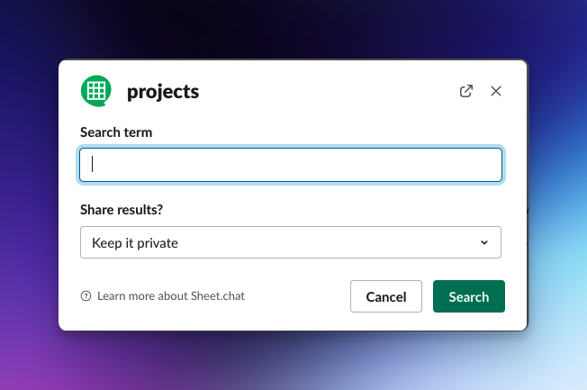Image resolution: width=587 pixels, height=390 pixels.
Task: Dismiss the modal using the X icon
Action: [496, 91]
